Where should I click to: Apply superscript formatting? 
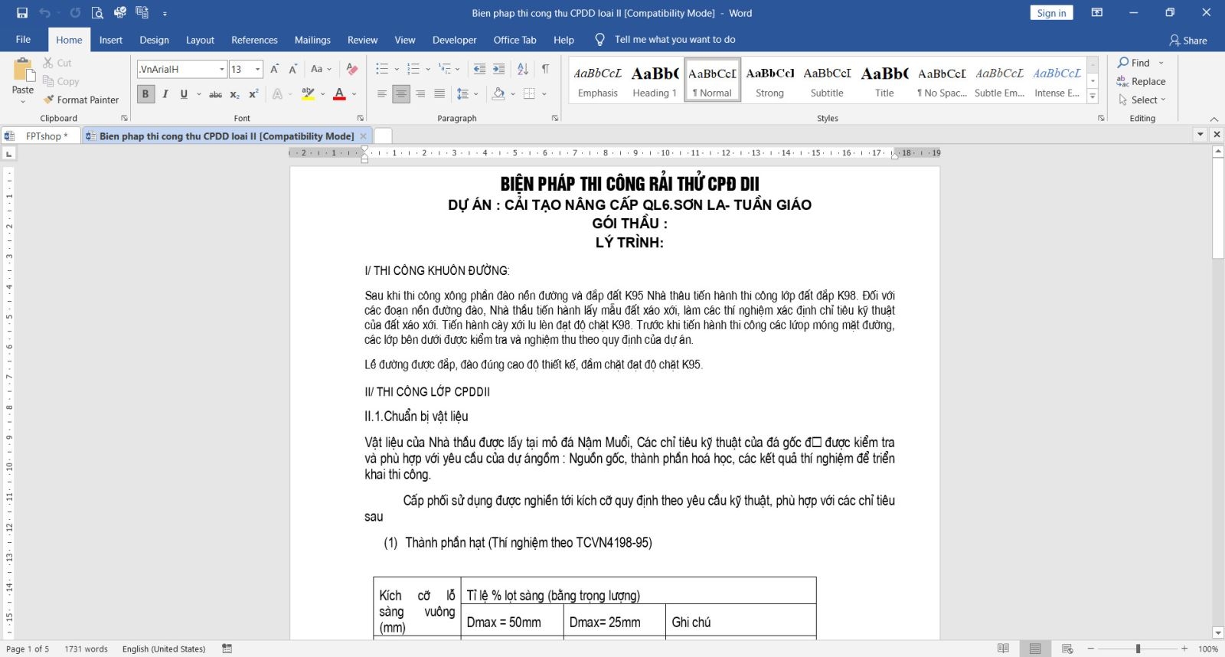(x=253, y=94)
